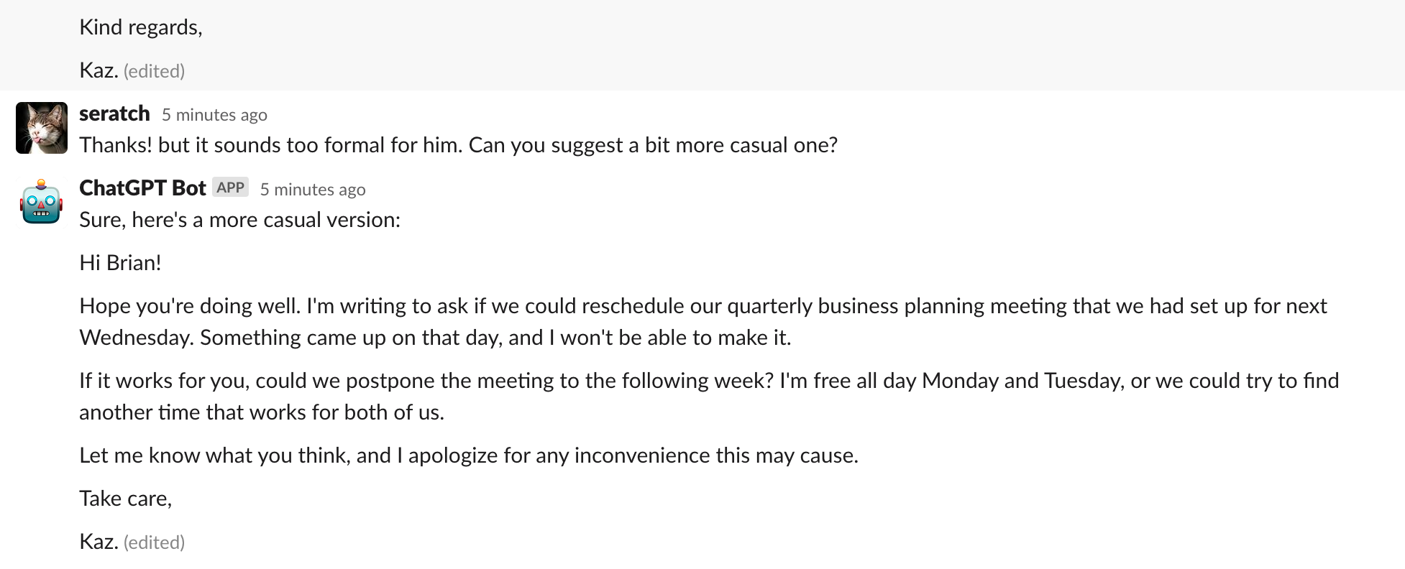Select seratch's 'Thanks! but it sounds too formal' message
Viewport: 1405px width, 569px height.
(x=458, y=145)
